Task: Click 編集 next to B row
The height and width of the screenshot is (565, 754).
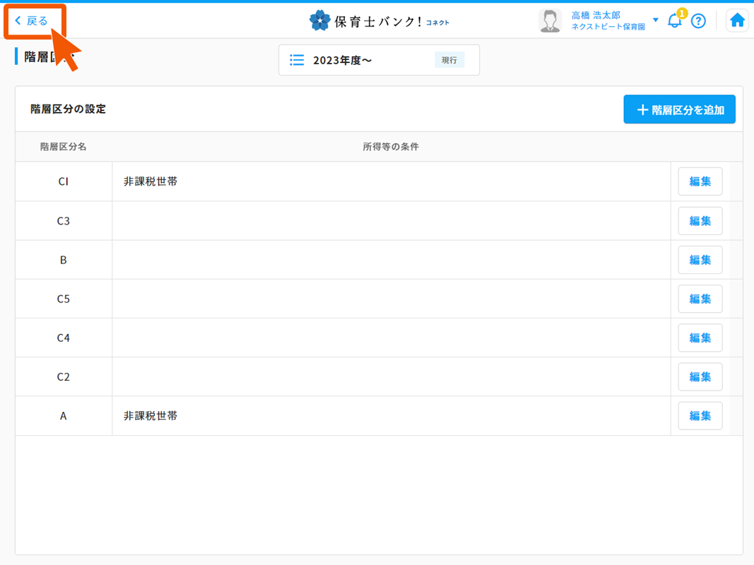Action: click(x=700, y=260)
